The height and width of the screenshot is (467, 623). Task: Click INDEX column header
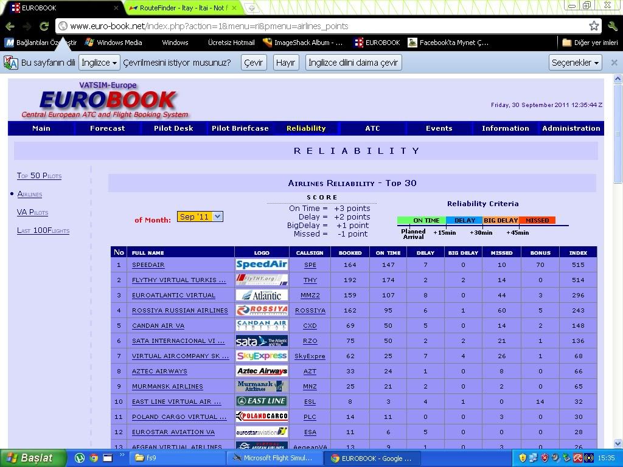coord(578,252)
